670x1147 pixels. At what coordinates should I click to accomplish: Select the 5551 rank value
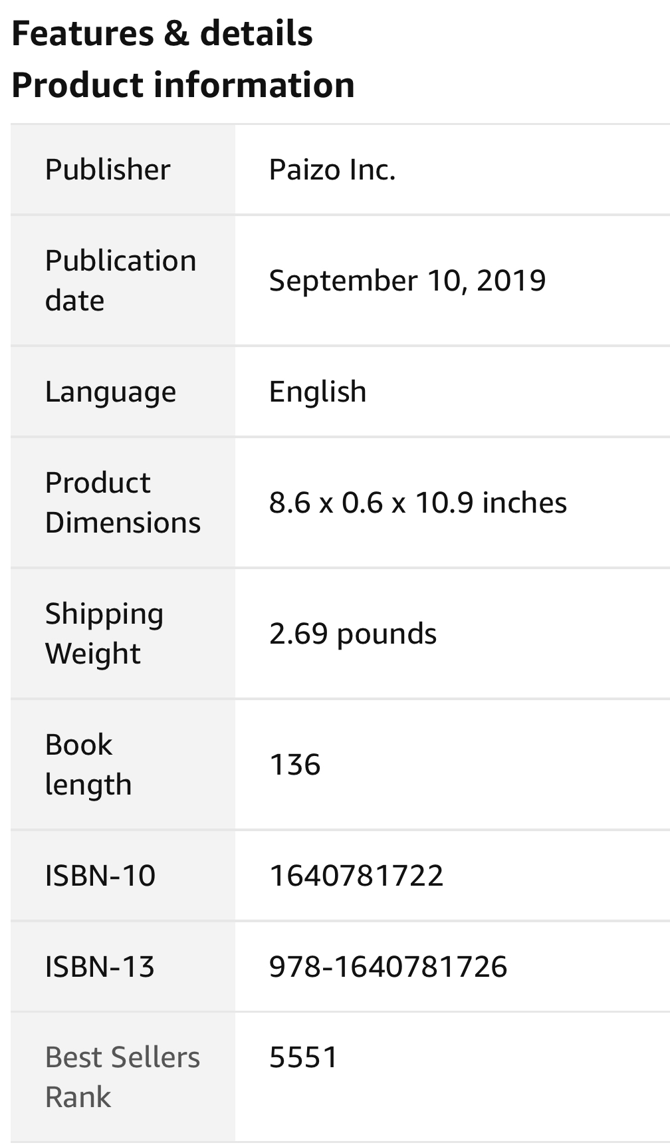(x=304, y=1057)
